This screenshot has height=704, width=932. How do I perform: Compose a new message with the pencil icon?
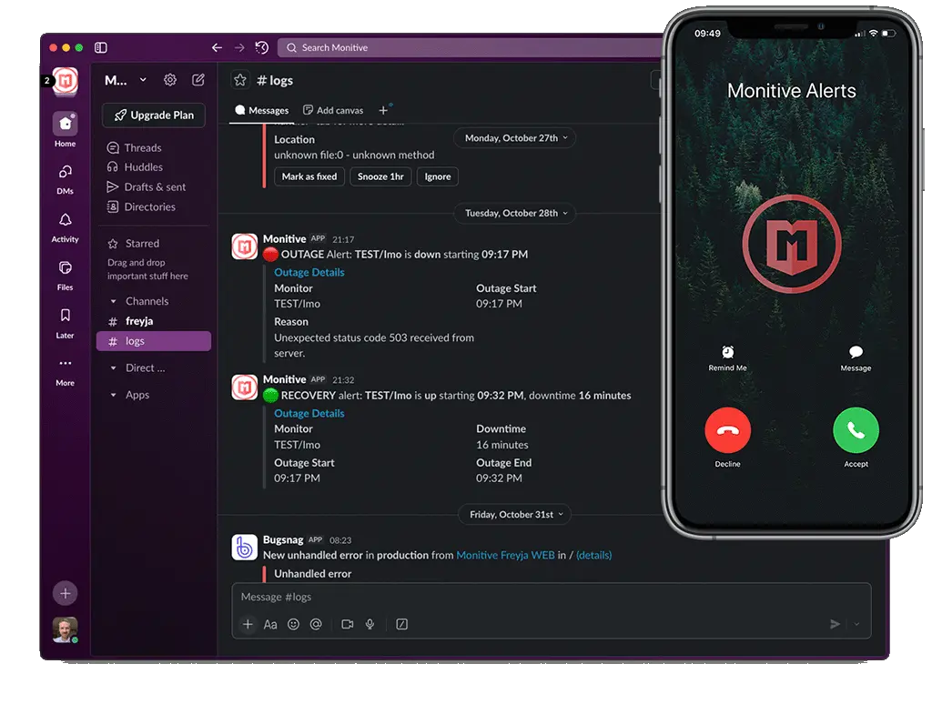[198, 80]
